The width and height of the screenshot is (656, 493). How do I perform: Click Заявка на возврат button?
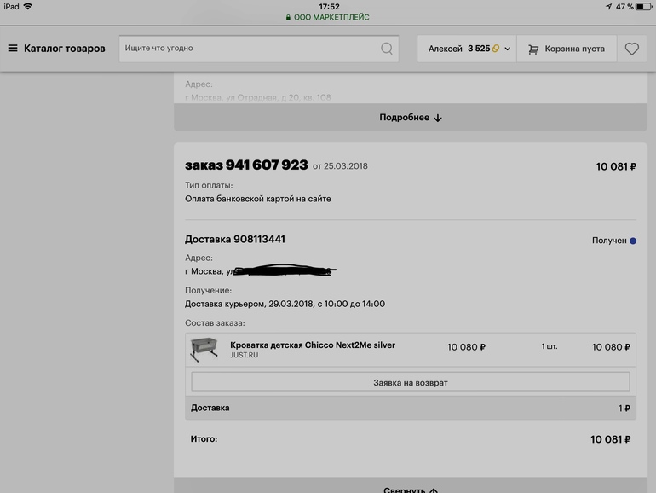point(410,382)
